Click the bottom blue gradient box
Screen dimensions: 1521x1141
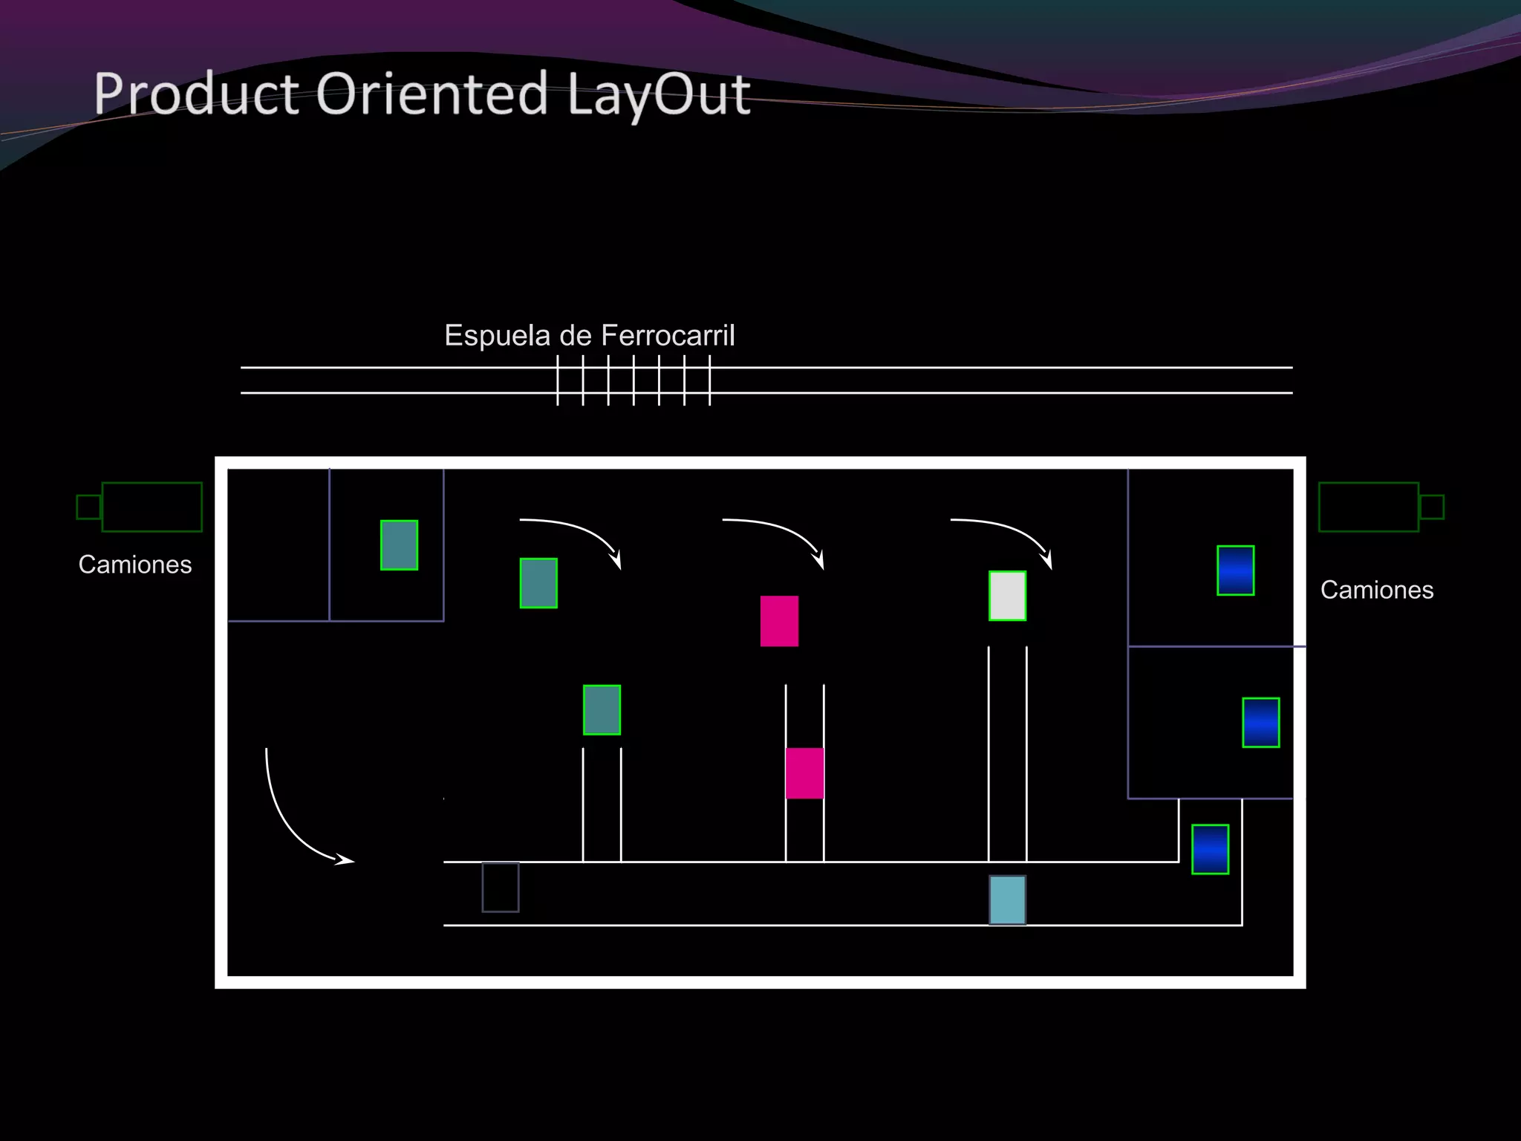click(1210, 849)
